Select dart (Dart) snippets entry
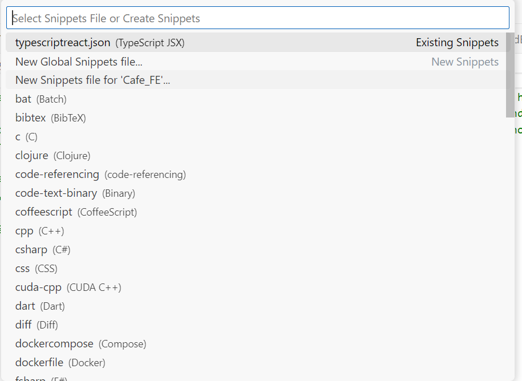Viewport: 522px width, 381px height. coord(258,306)
